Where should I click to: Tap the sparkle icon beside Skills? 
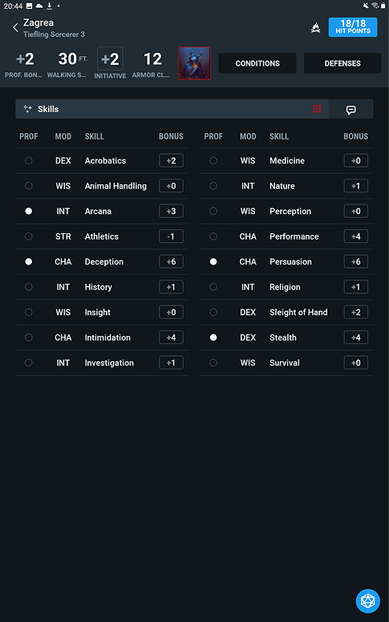coord(27,109)
